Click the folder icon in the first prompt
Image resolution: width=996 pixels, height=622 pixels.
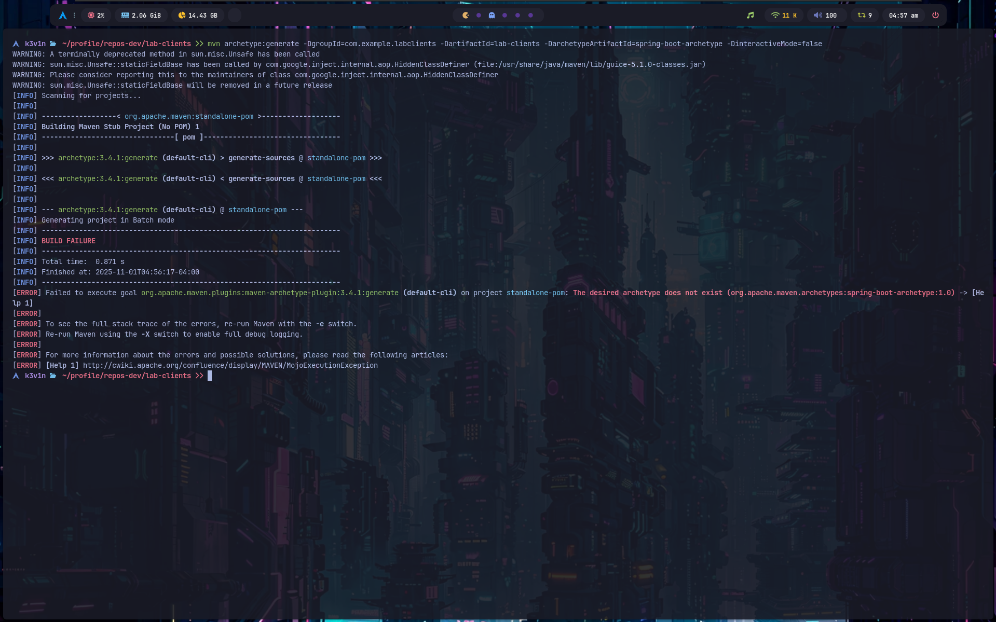coord(53,44)
